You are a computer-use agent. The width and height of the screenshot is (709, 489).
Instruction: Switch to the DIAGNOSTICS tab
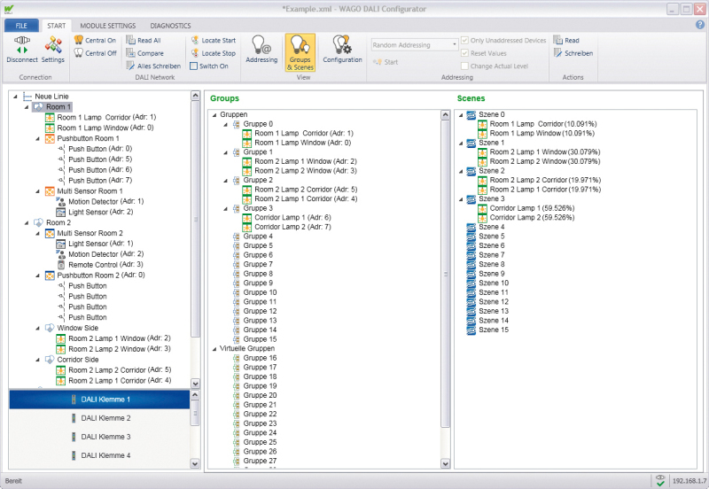pyautogui.click(x=170, y=26)
